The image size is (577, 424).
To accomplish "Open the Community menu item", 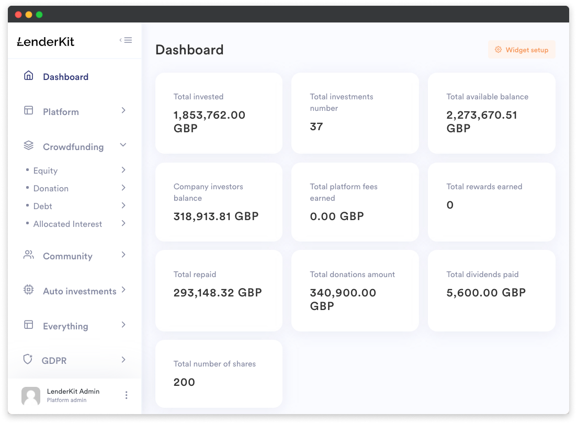I will (67, 256).
